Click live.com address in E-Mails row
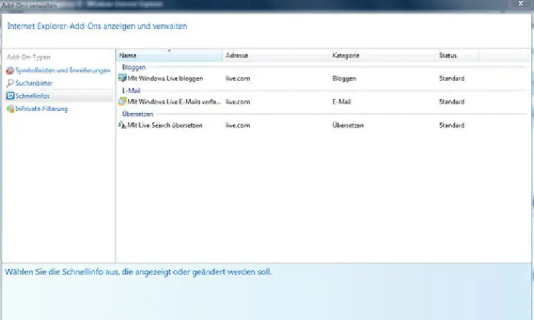The width and height of the screenshot is (534, 320). (238, 102)
